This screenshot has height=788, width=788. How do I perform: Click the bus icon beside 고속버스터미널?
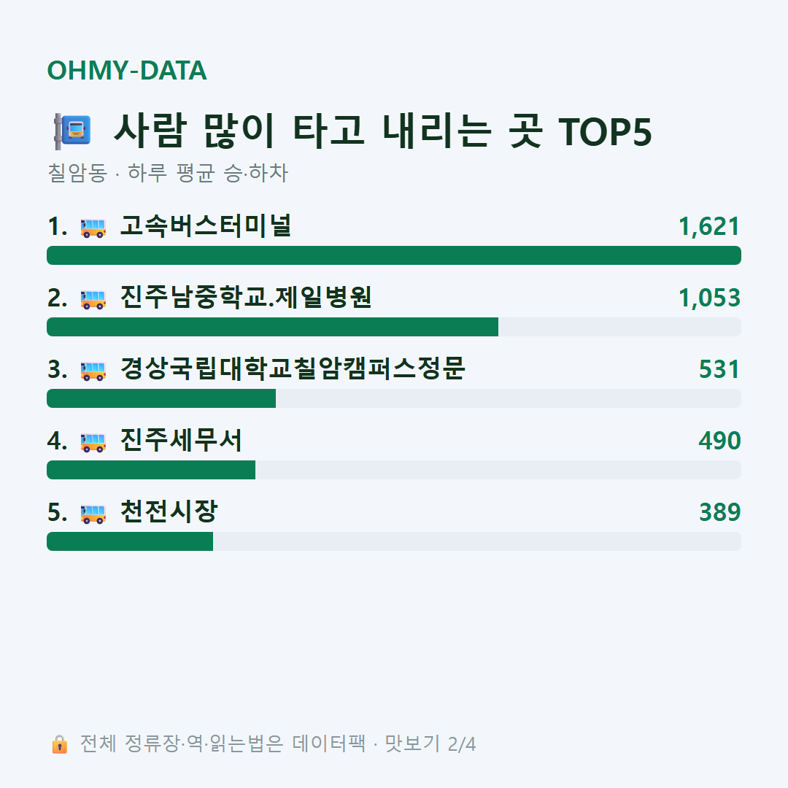tap(93, 227)
